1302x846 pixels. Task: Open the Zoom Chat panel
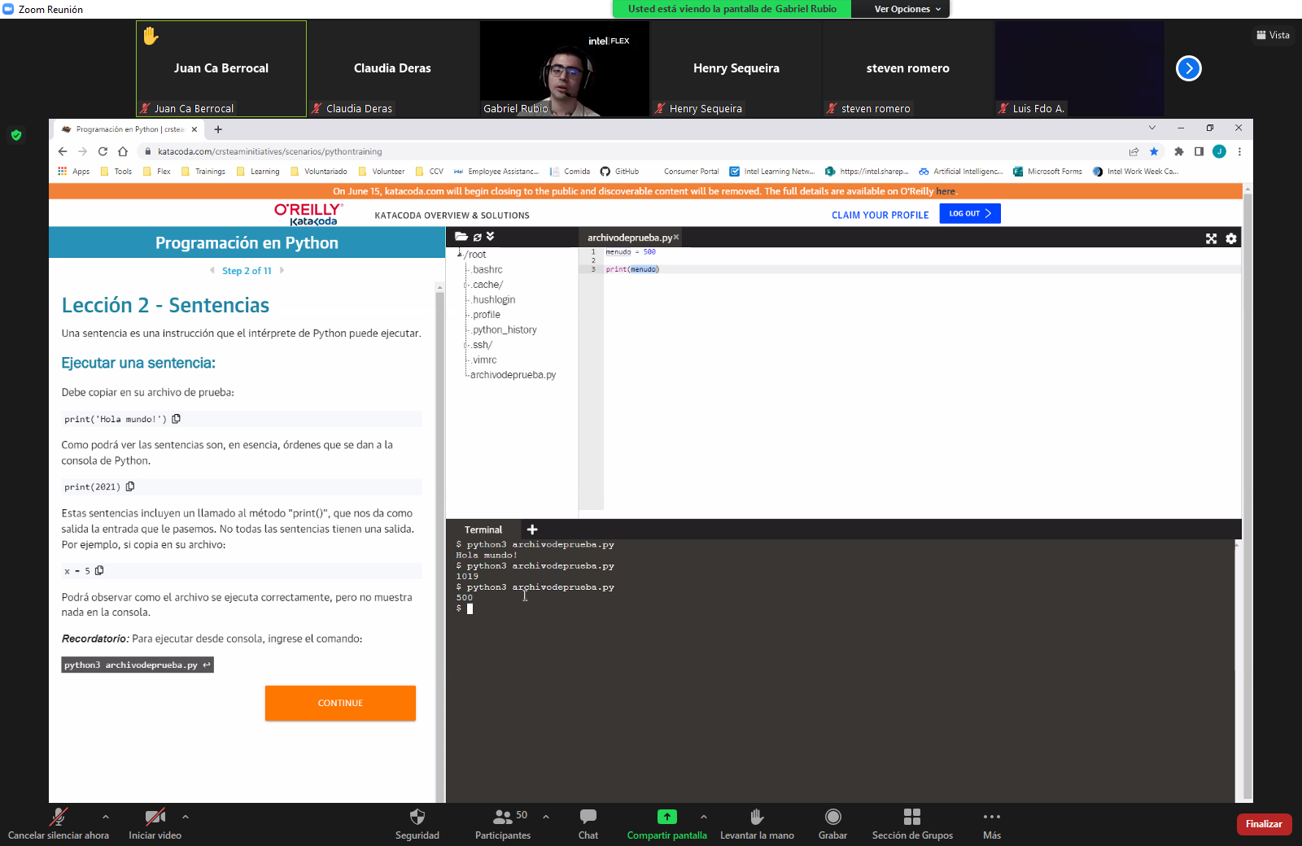pos(588,817)
